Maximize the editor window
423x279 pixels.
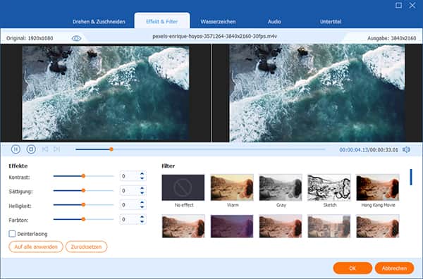tap(398, 6)
